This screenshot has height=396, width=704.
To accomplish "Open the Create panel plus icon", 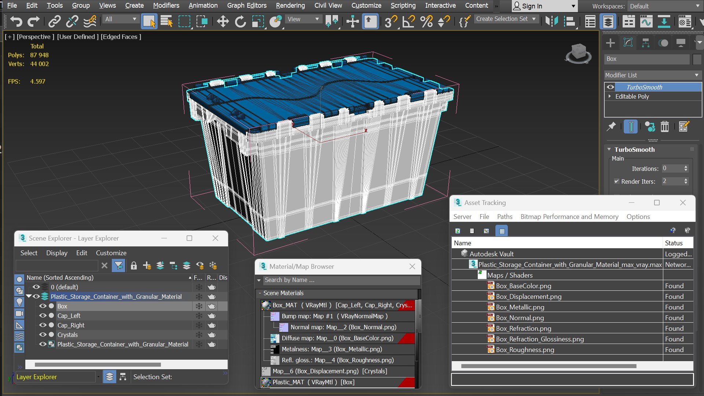I will (610, 43).
